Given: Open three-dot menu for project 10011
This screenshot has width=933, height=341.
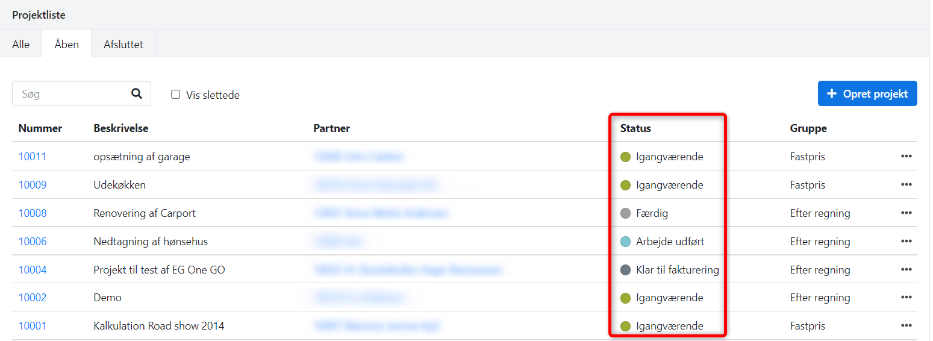Looking at the screenshot, I should pyautogui.click(x=906, y=157).
